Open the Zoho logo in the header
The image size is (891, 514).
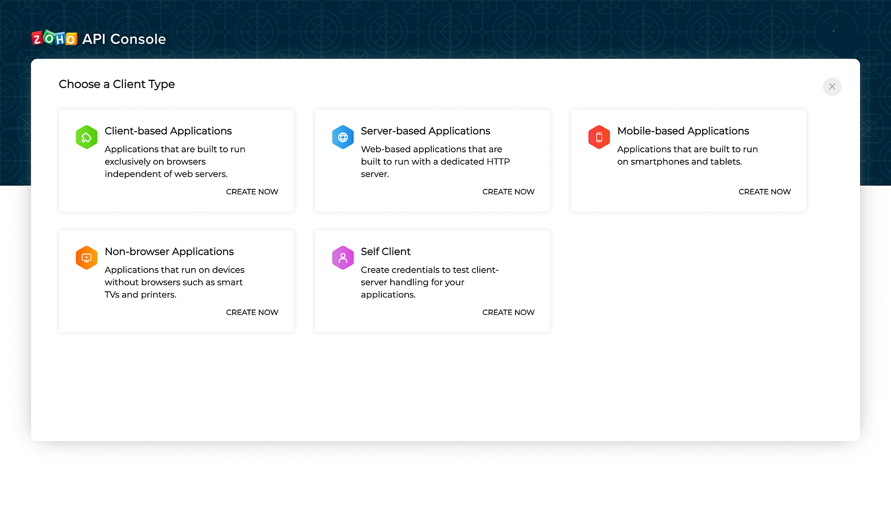(53, 39)
